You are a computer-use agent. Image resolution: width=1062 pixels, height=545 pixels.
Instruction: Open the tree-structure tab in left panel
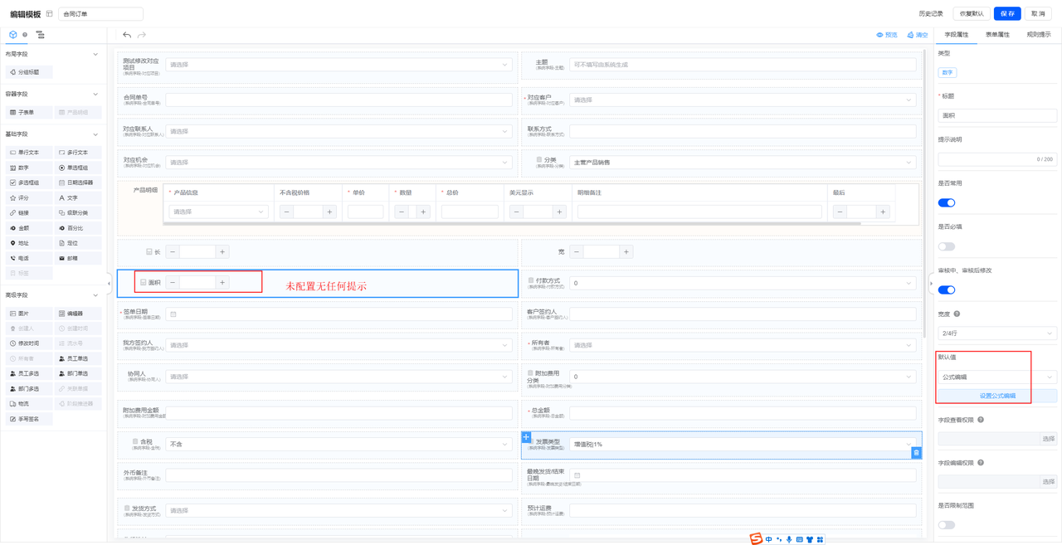pyautogui.click(x=40, y=35)
